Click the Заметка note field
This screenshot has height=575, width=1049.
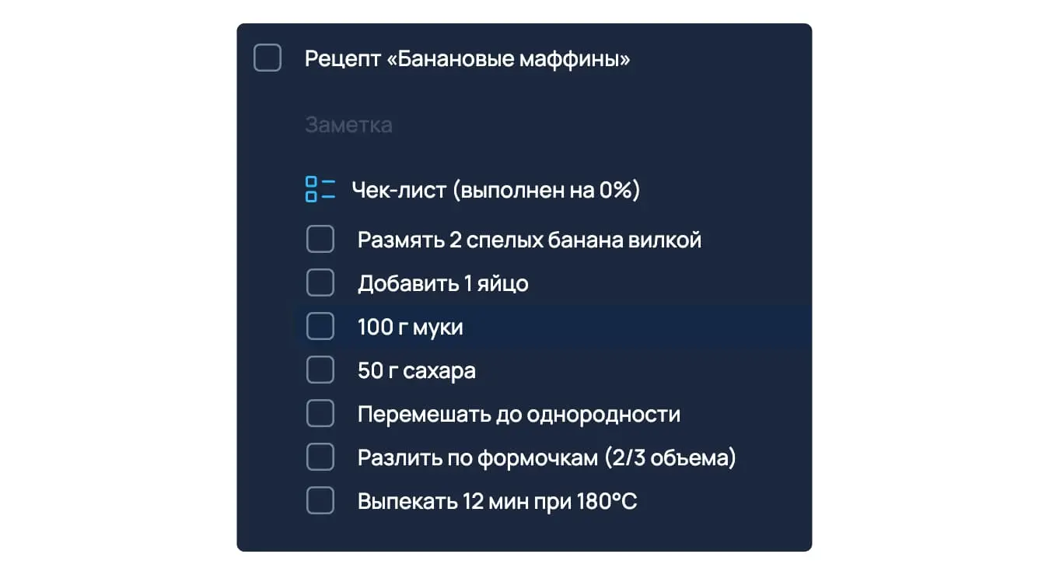coord(348,124)
